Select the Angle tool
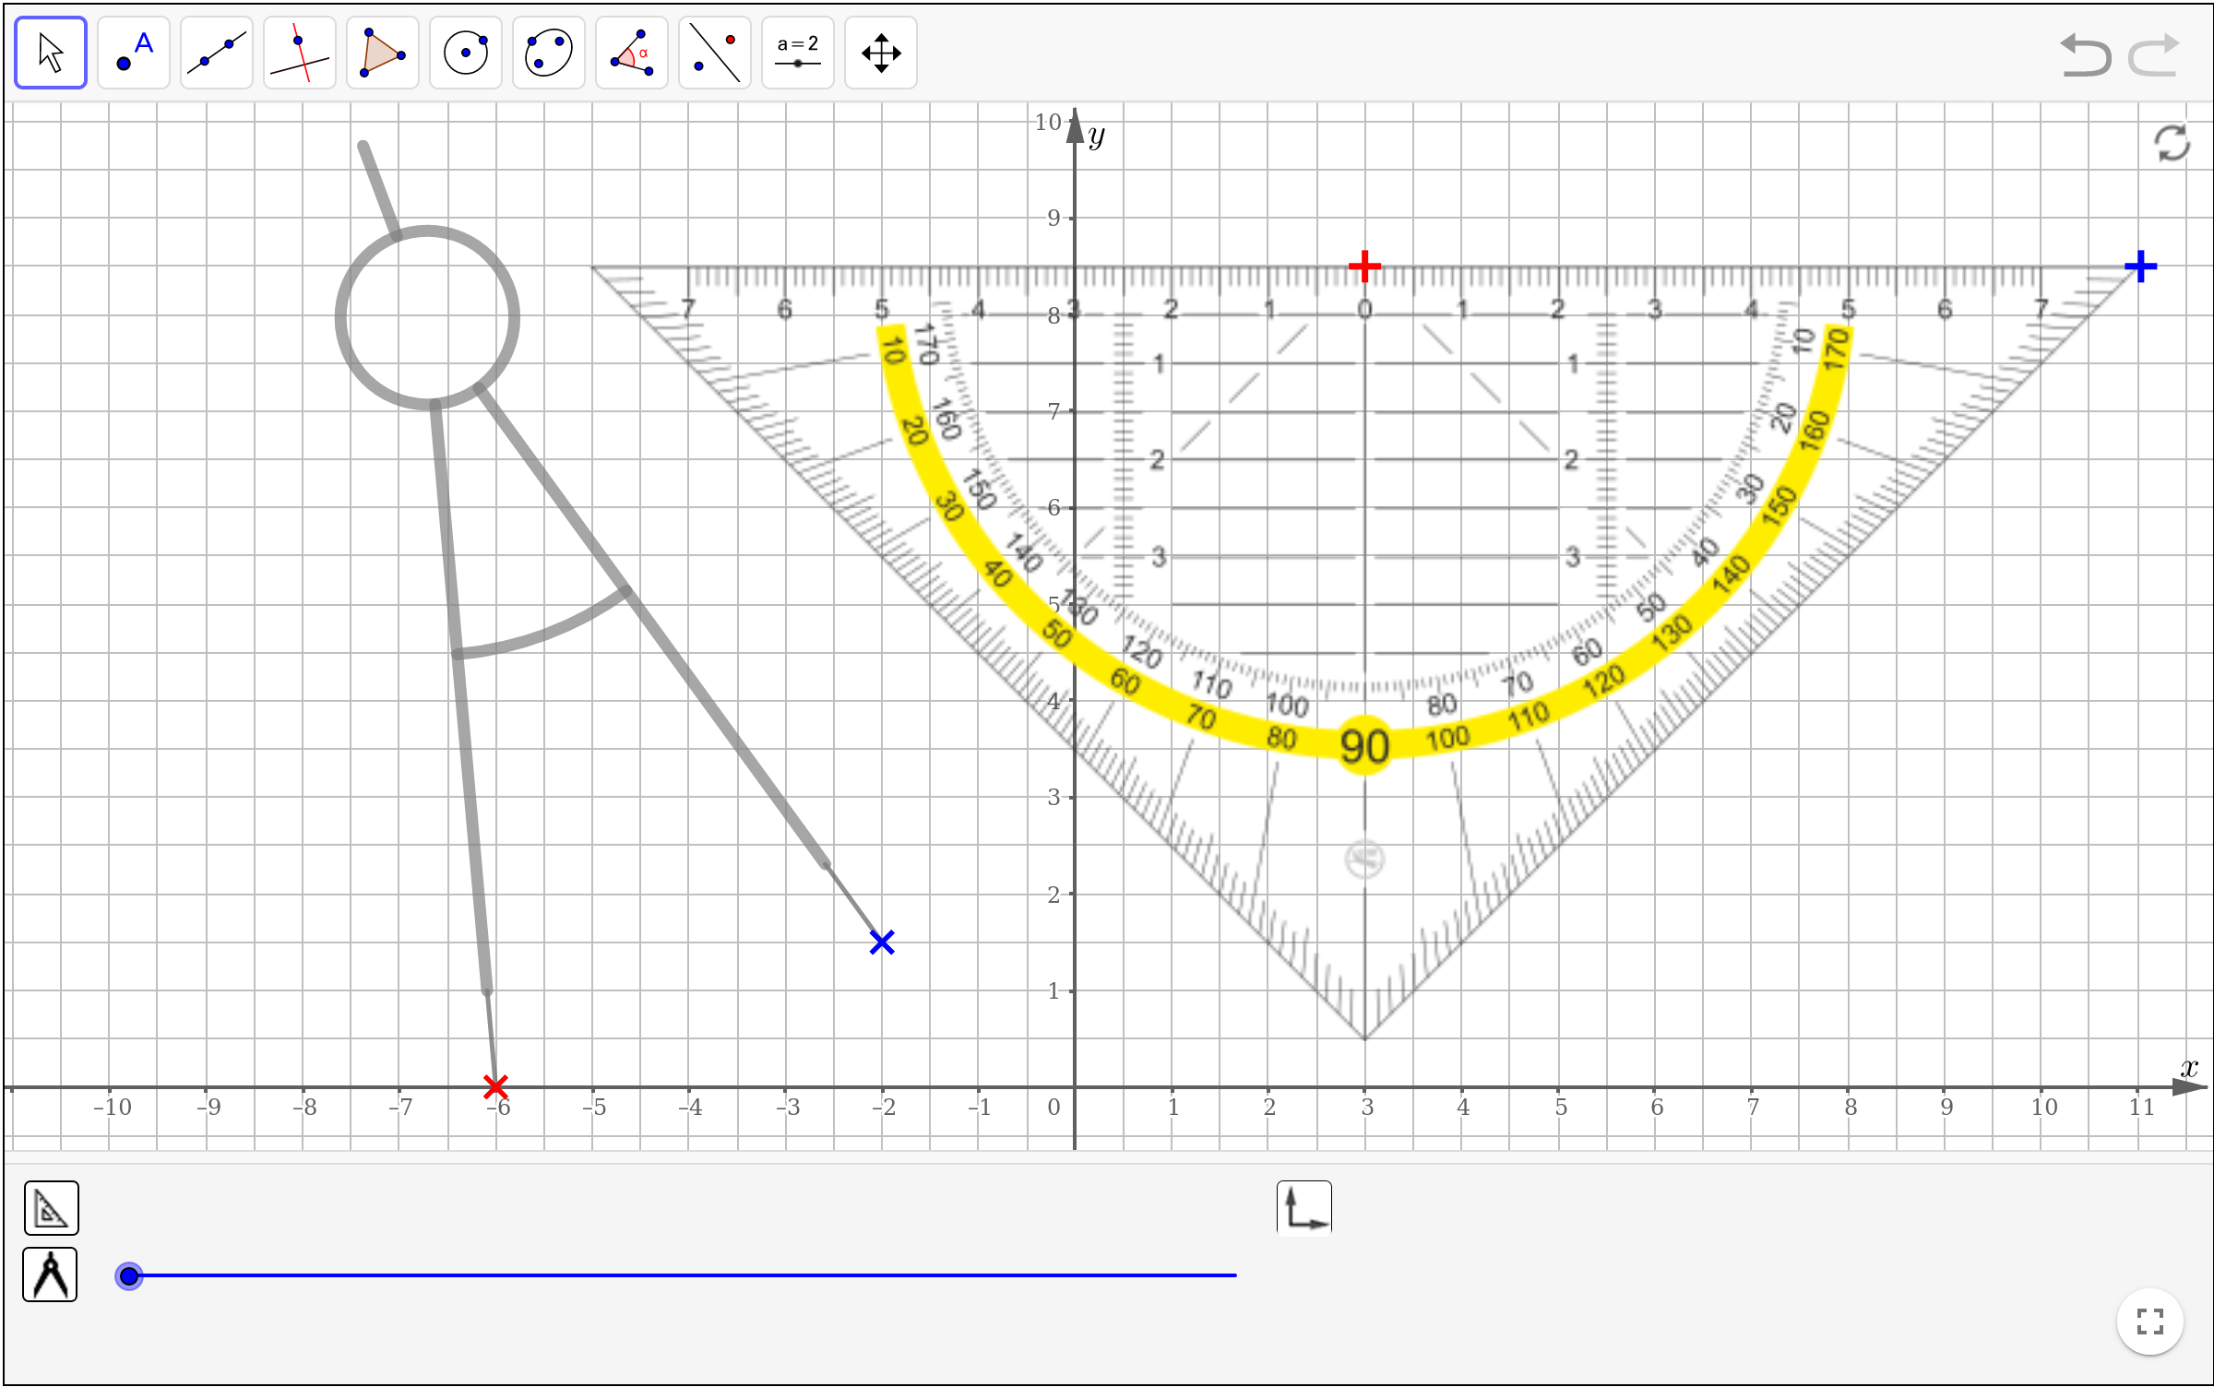This screenshot has width=2214, height=1387. click(632, 53)
